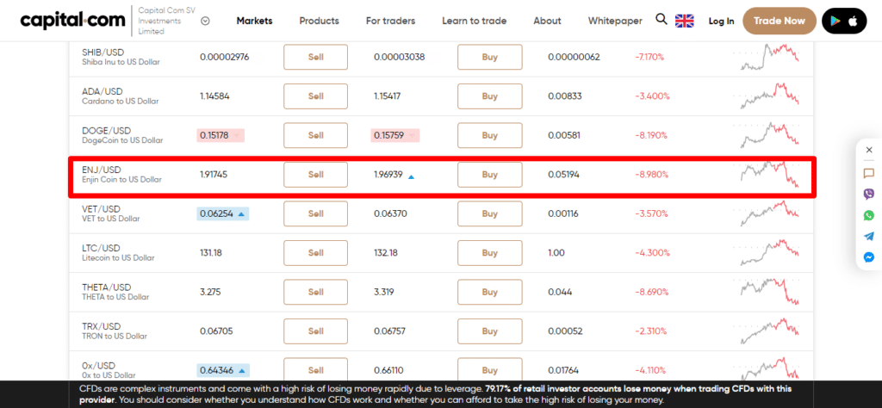Screen dimensions: 882x408
Task: Sell DOGE/USD
Action: pyautogui.click(x=315, y=135)
